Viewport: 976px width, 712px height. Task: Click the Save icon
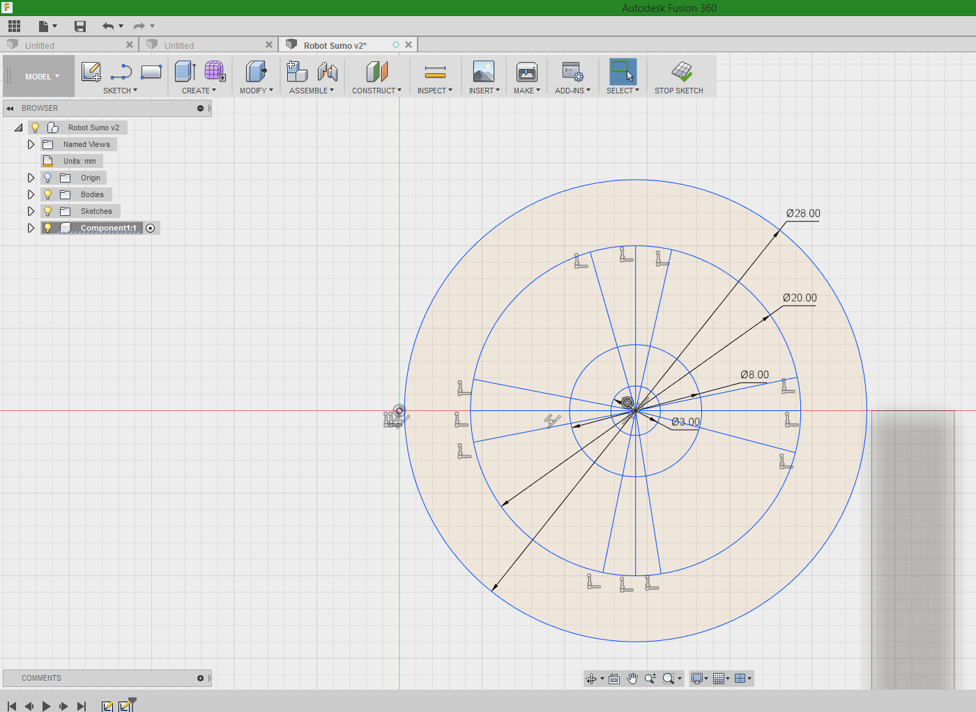[79, 26]
